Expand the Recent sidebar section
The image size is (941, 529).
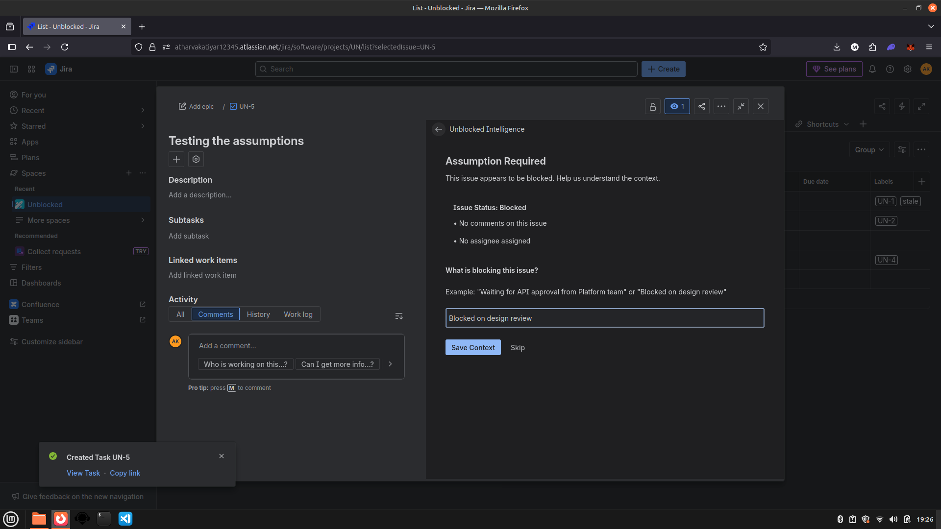(143, 111)
